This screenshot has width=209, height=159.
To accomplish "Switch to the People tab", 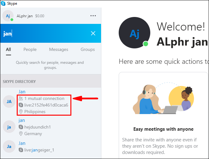I will click(30, 49).
